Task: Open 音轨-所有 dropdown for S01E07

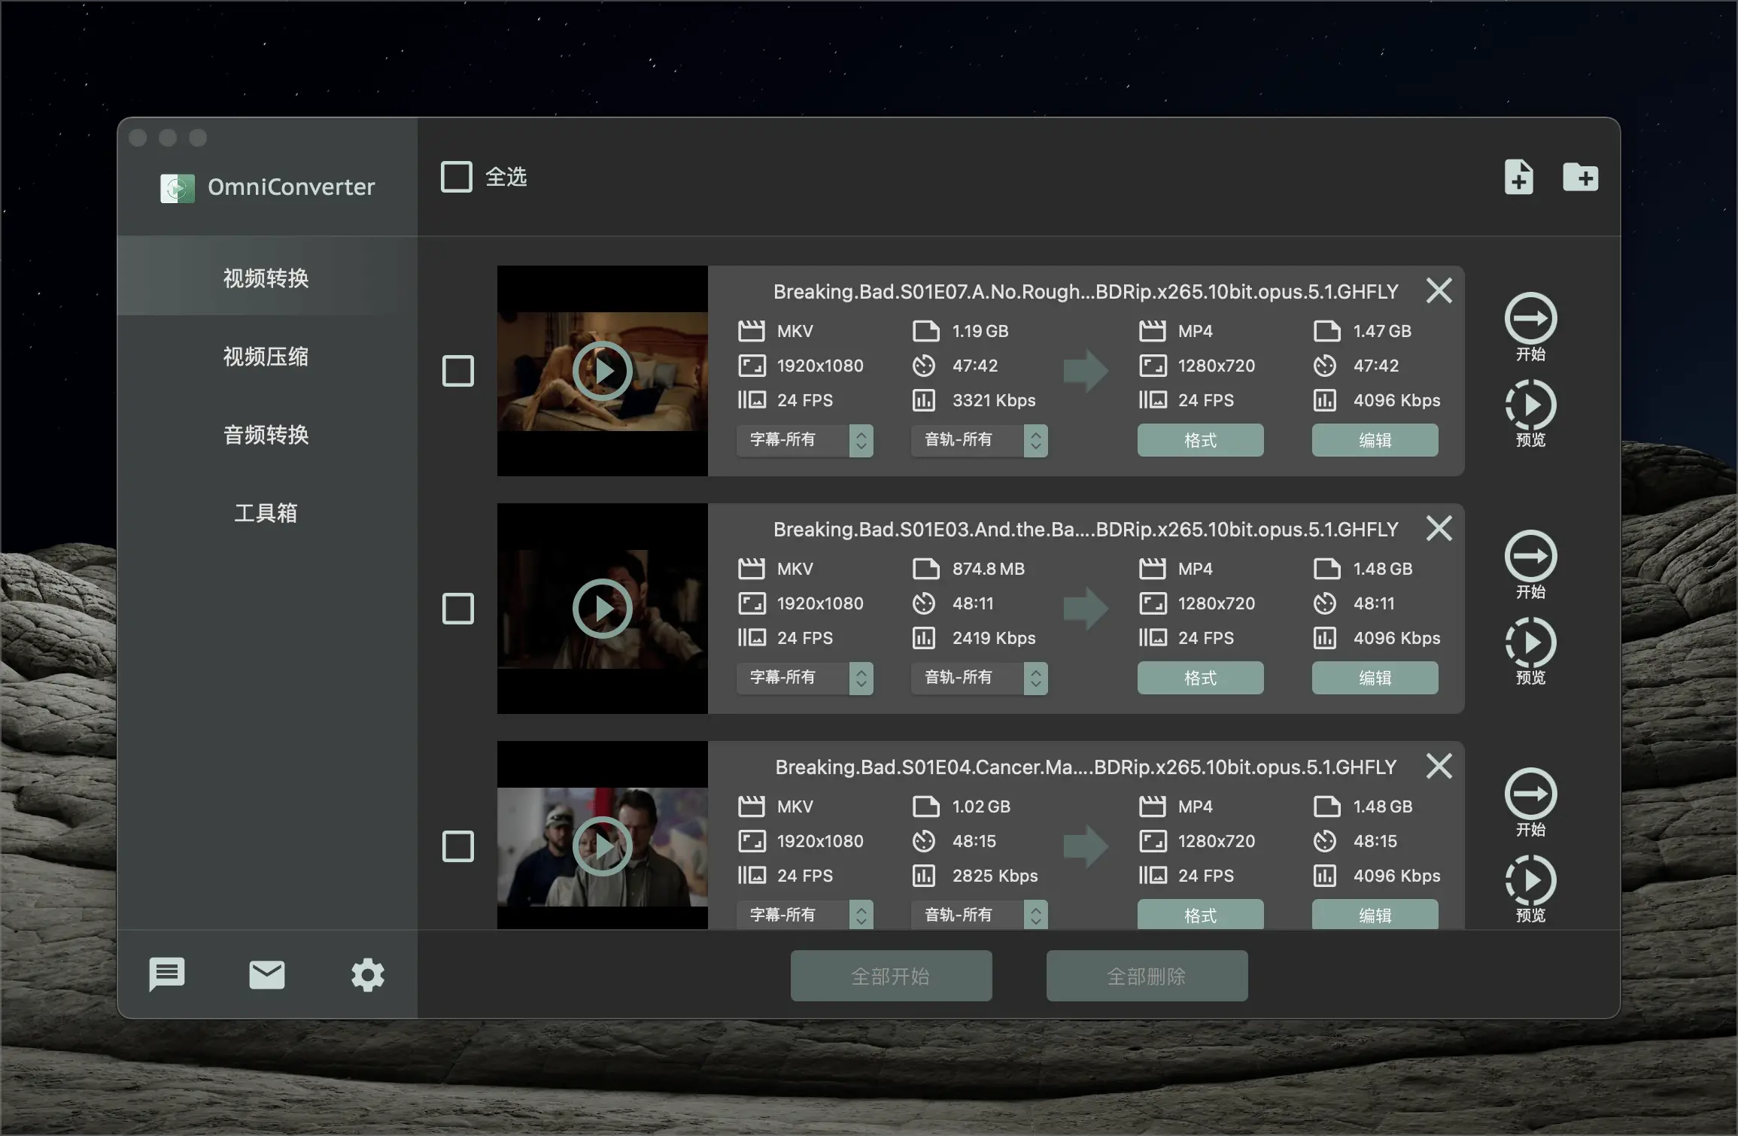Action: [x=980, y=440]
